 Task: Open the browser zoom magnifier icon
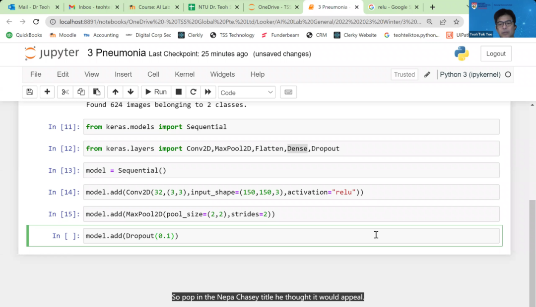pos(429,22)
